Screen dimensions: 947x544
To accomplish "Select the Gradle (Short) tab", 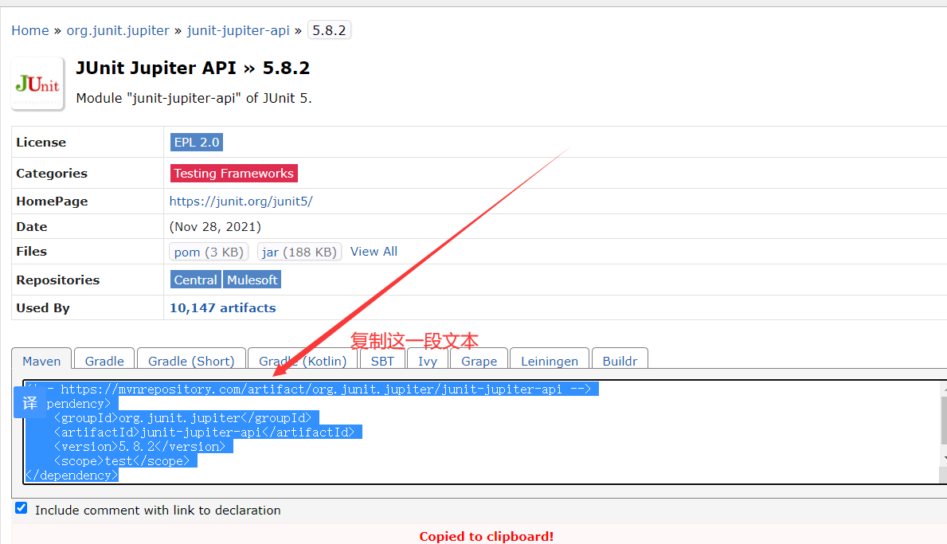I will coord(191,361).
